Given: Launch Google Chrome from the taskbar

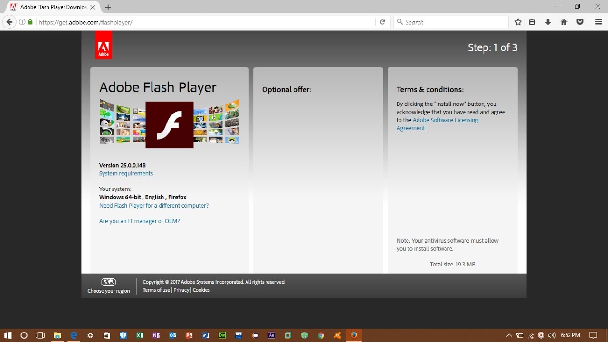Looking at the screenshot, I should coord(321,335).
